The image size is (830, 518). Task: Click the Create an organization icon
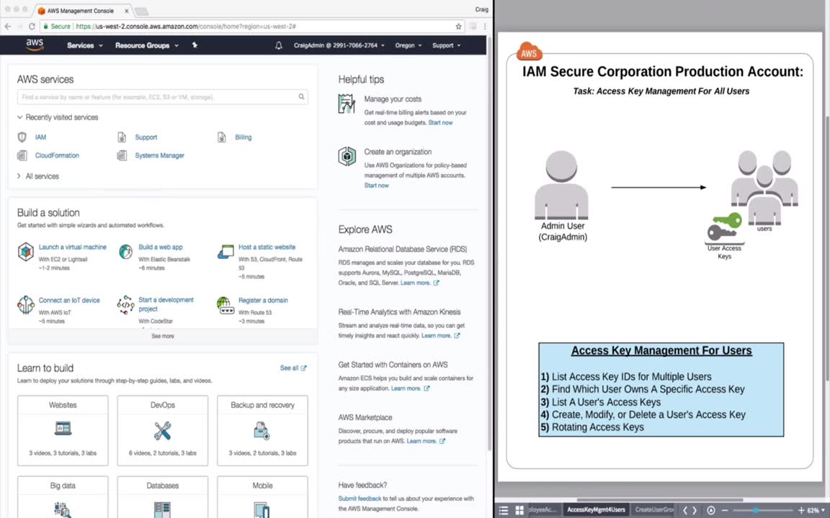pos(347,156)
